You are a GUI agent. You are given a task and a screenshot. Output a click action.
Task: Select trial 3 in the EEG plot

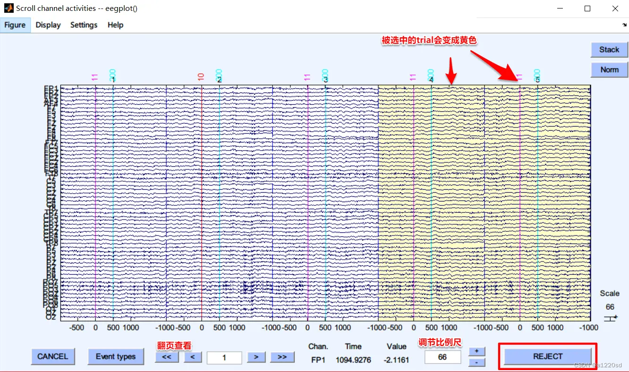click(325, 203)
